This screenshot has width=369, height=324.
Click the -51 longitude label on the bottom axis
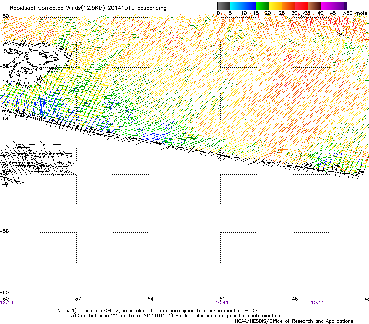[x=220, y=299]
